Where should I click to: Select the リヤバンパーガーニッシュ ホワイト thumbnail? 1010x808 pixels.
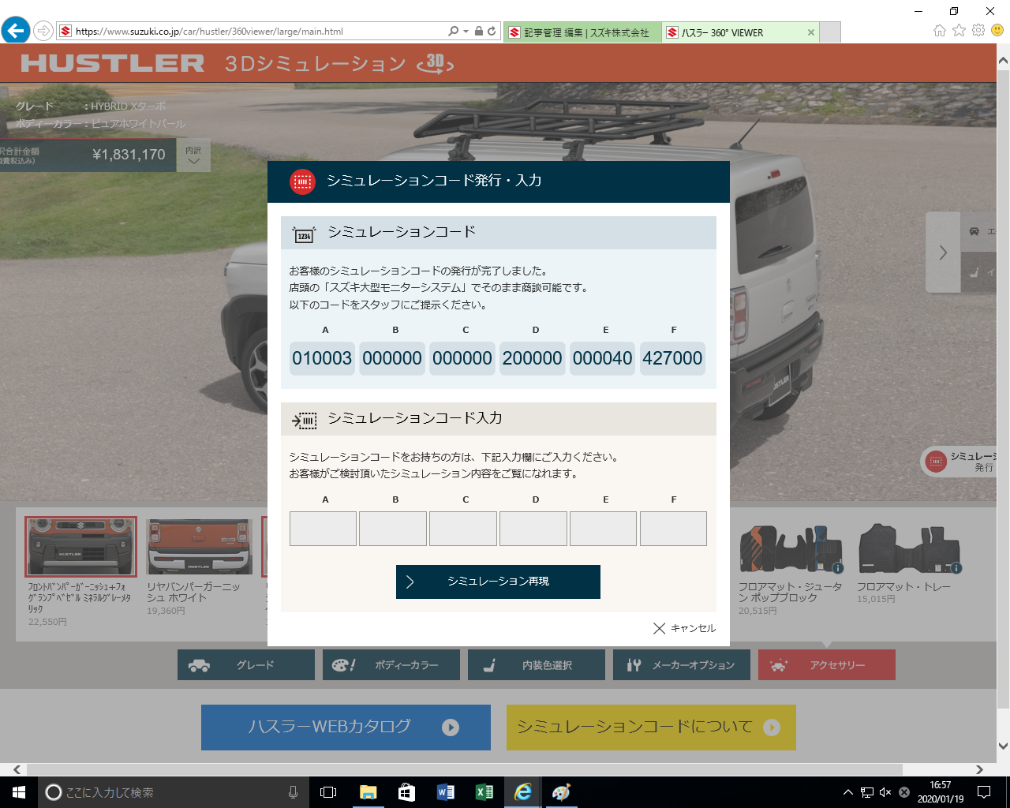(200, 547)
